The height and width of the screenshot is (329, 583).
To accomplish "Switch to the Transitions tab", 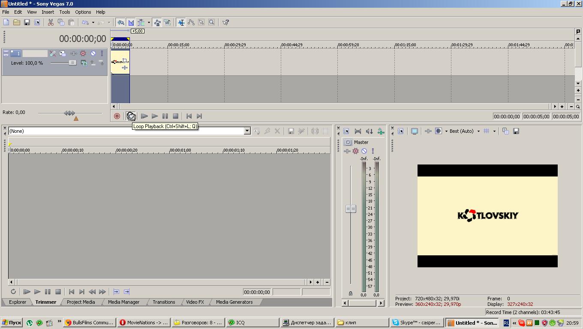I will [x=164, y=302].
